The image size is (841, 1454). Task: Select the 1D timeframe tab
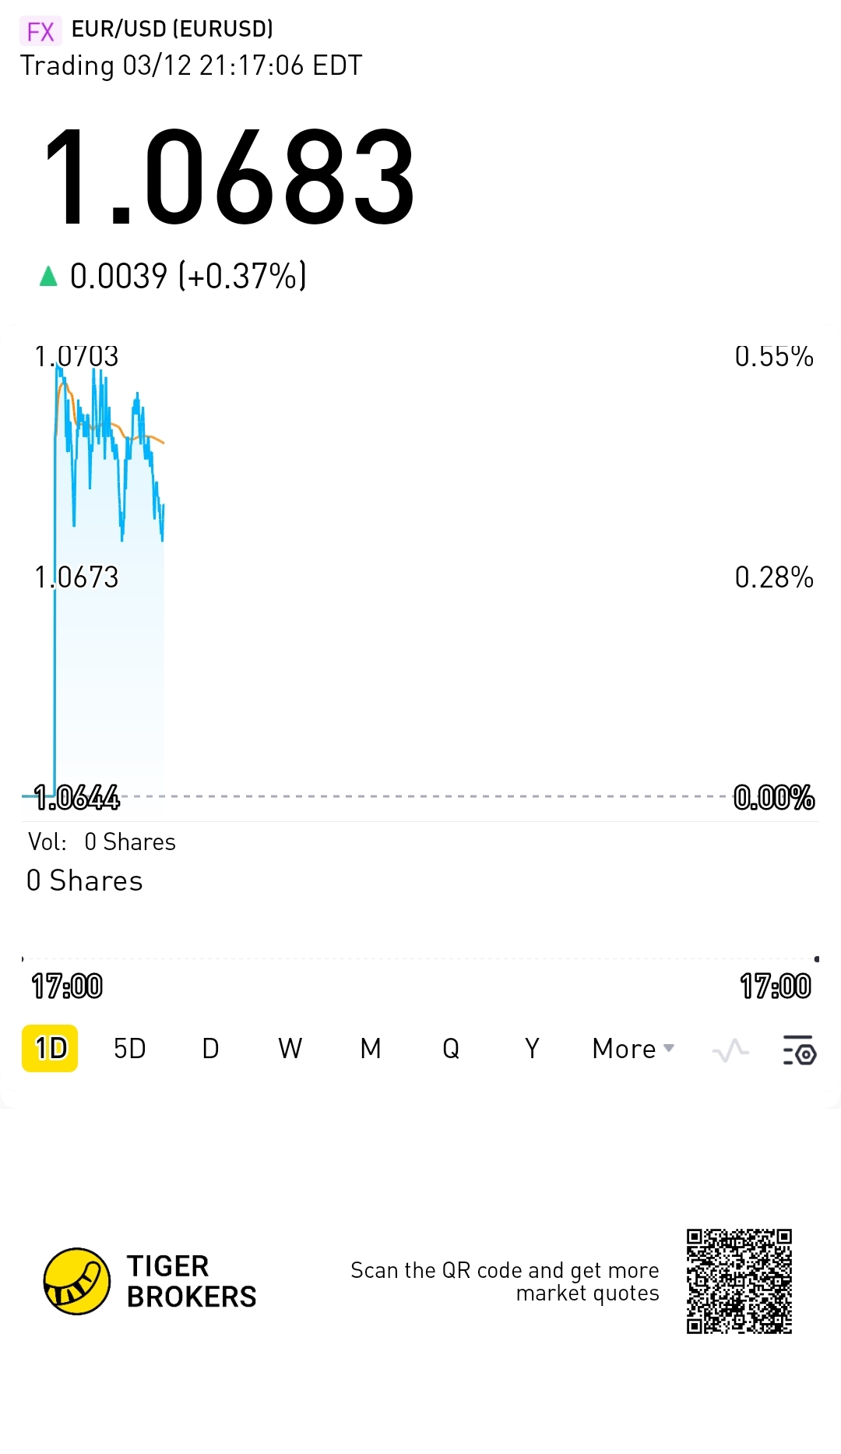click(50, 1048)
